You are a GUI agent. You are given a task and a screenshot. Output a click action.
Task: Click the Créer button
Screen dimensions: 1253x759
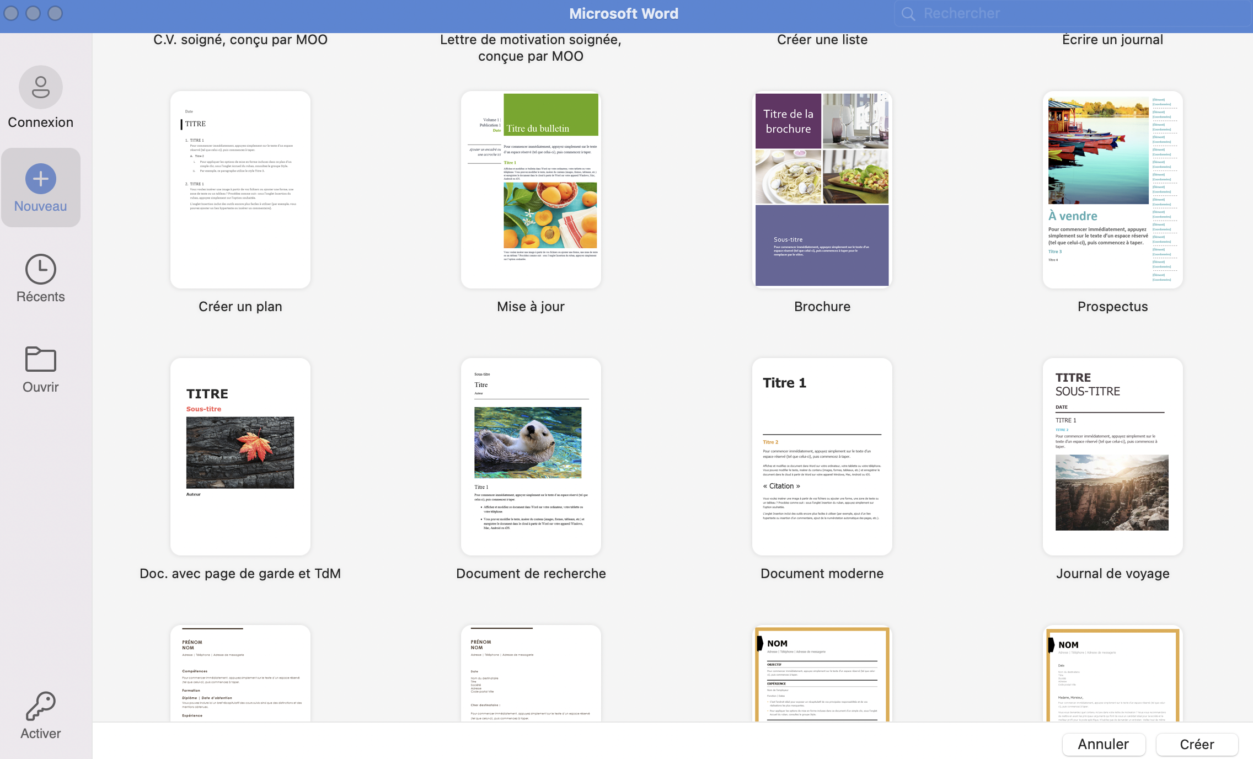1197,744
